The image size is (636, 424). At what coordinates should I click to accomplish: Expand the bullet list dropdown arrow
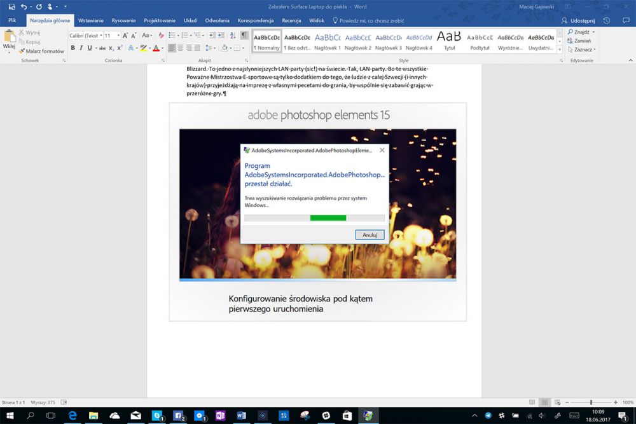click(x=179, y=36)
